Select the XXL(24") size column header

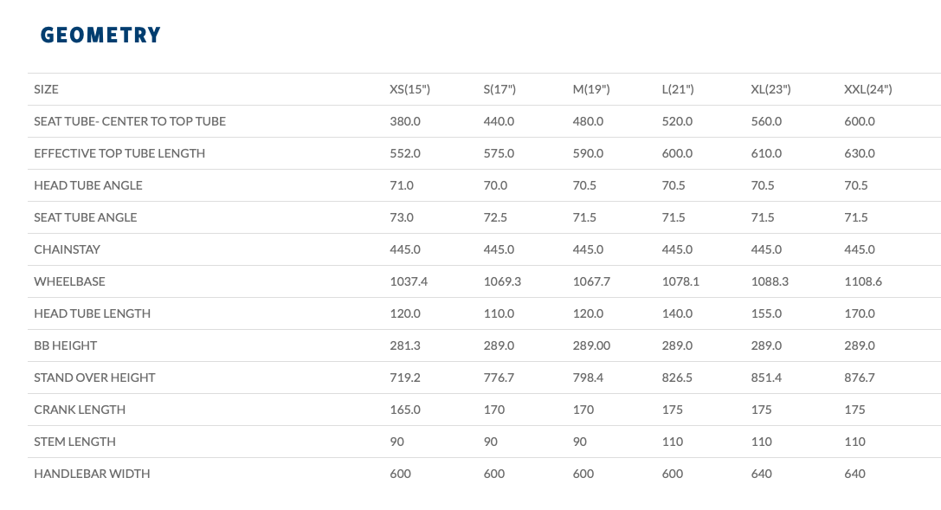(x=867, y=89)
